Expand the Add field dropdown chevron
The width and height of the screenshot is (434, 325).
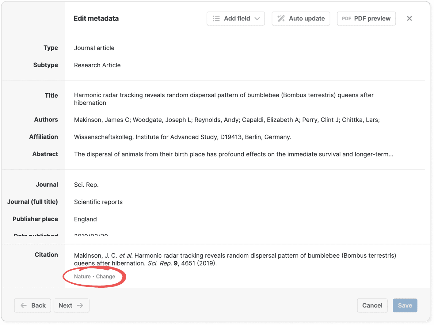point(257,19)
